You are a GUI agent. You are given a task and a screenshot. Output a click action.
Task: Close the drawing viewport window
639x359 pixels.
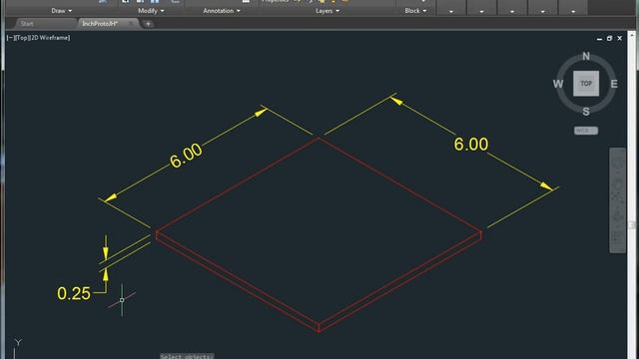(619, 38)
